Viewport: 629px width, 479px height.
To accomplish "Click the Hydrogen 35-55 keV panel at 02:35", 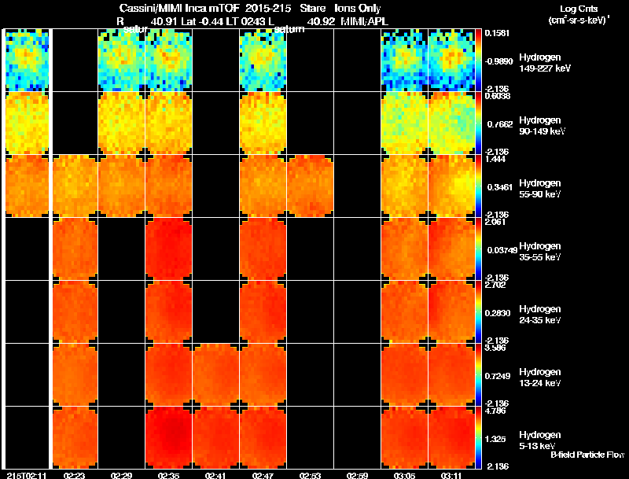I will click(x=168, y=249).
